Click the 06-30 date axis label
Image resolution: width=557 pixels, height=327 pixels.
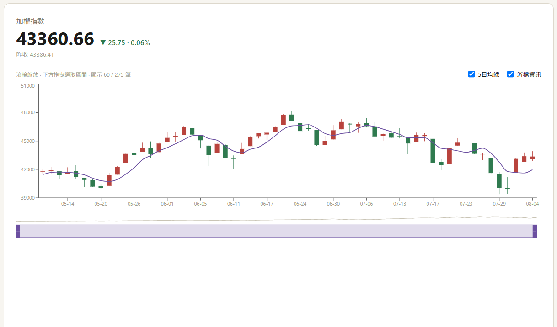pos(333,204)
